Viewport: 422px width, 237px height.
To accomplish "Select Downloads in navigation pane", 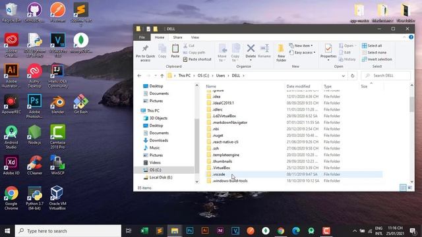I will (158, 140).
